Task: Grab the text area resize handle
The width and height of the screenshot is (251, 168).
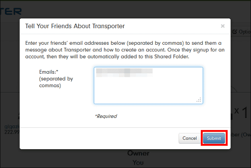Action: click(199, 100)
